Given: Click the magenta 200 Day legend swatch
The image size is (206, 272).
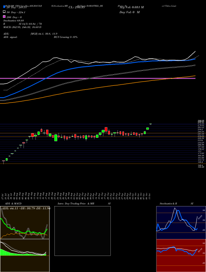Looking at the screenshot, I should [4, 17].
